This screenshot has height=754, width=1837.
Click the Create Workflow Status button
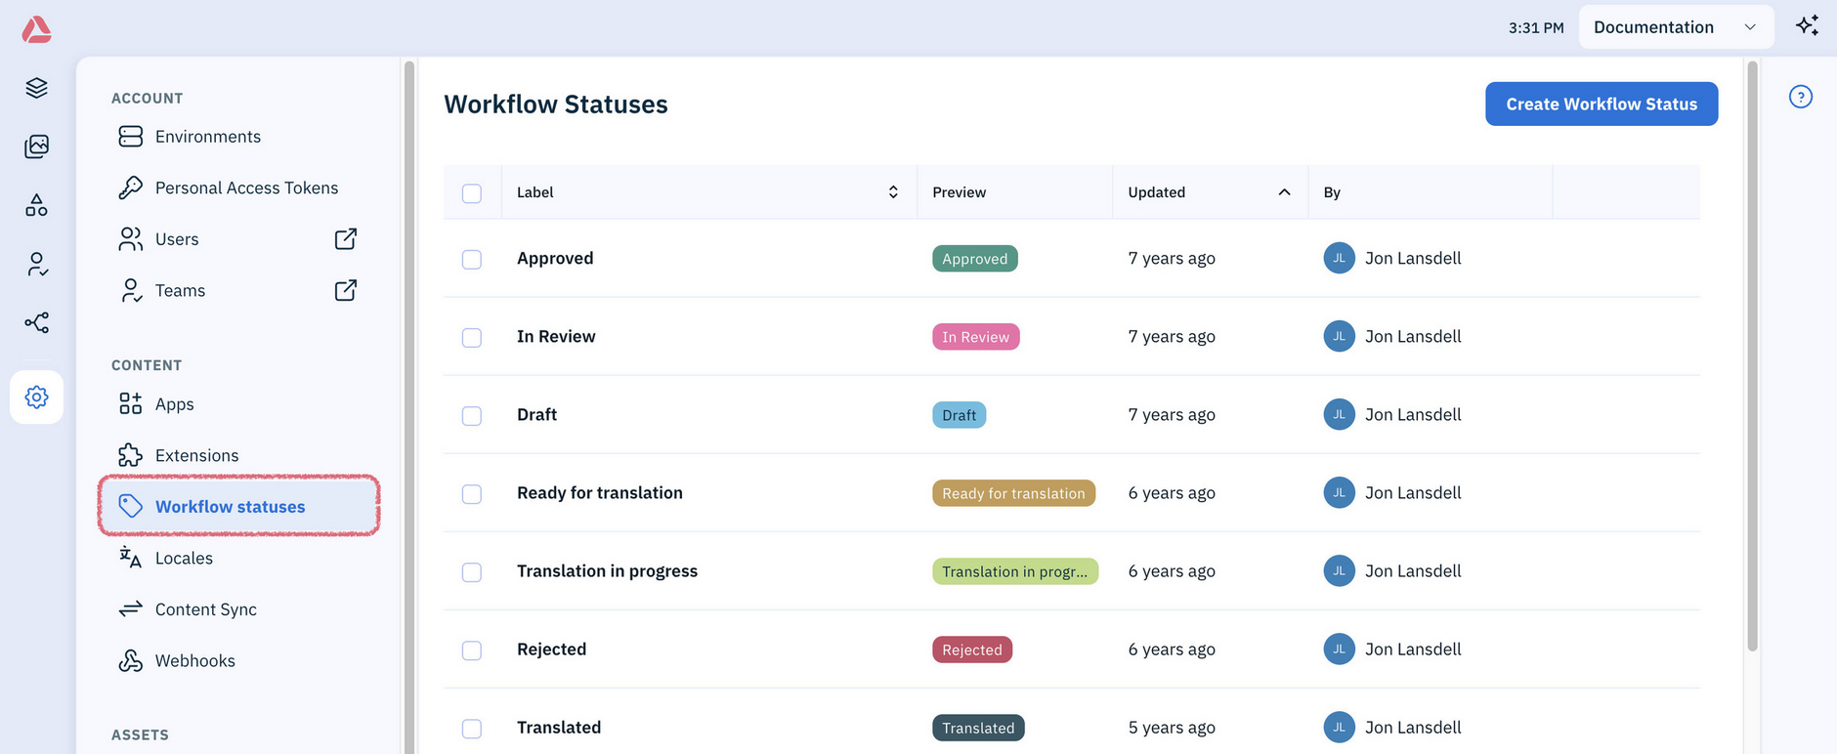coord(1602,104)
